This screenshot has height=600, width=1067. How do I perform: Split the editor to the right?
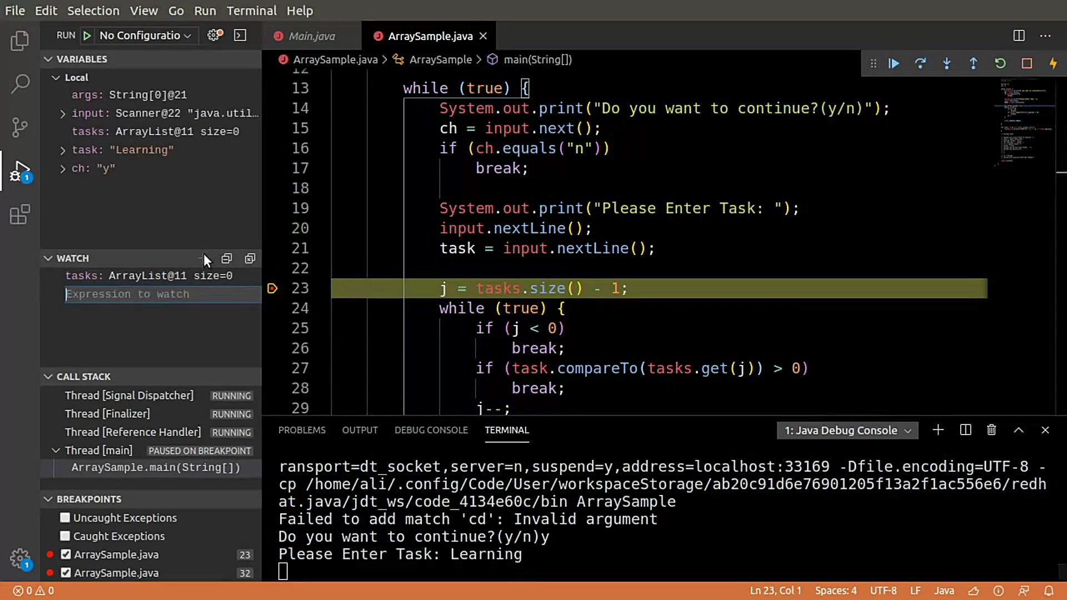pyautogui.click(x=1019, y=36)
